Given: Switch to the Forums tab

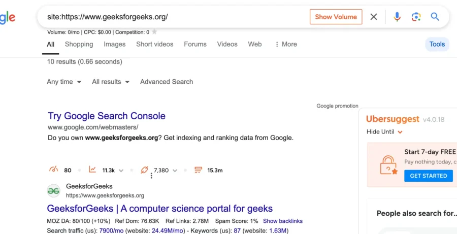Looking at the screenshot, I should [x=195, y=44].
